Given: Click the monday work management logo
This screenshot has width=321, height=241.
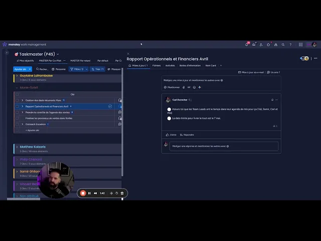Looking at the screenshot, I should (24, 45).
